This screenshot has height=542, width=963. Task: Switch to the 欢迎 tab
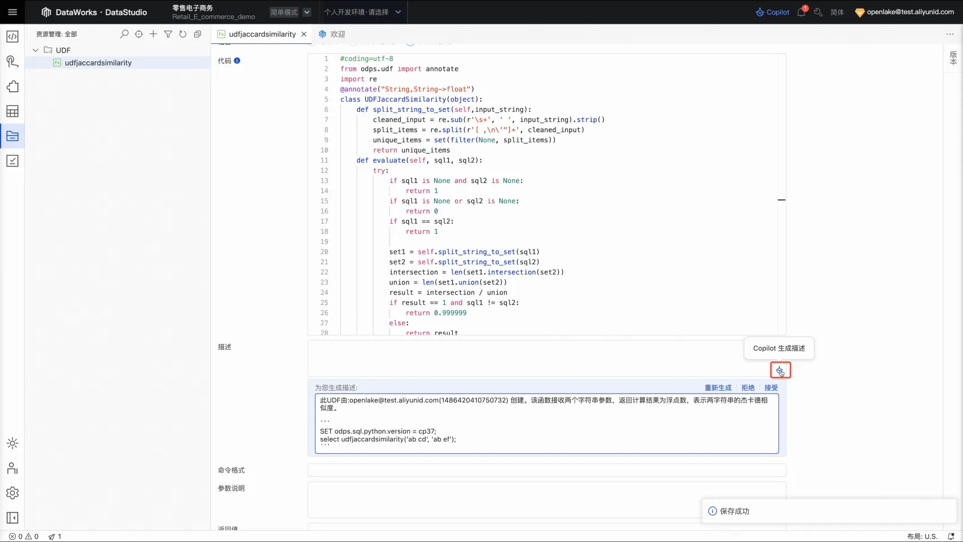pyautogui.click(x=332, y=34)
